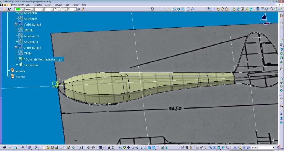This screenshot has width=284, height=151.
Task: Click the Circle tool icon
Action: [x=188, y=9]
